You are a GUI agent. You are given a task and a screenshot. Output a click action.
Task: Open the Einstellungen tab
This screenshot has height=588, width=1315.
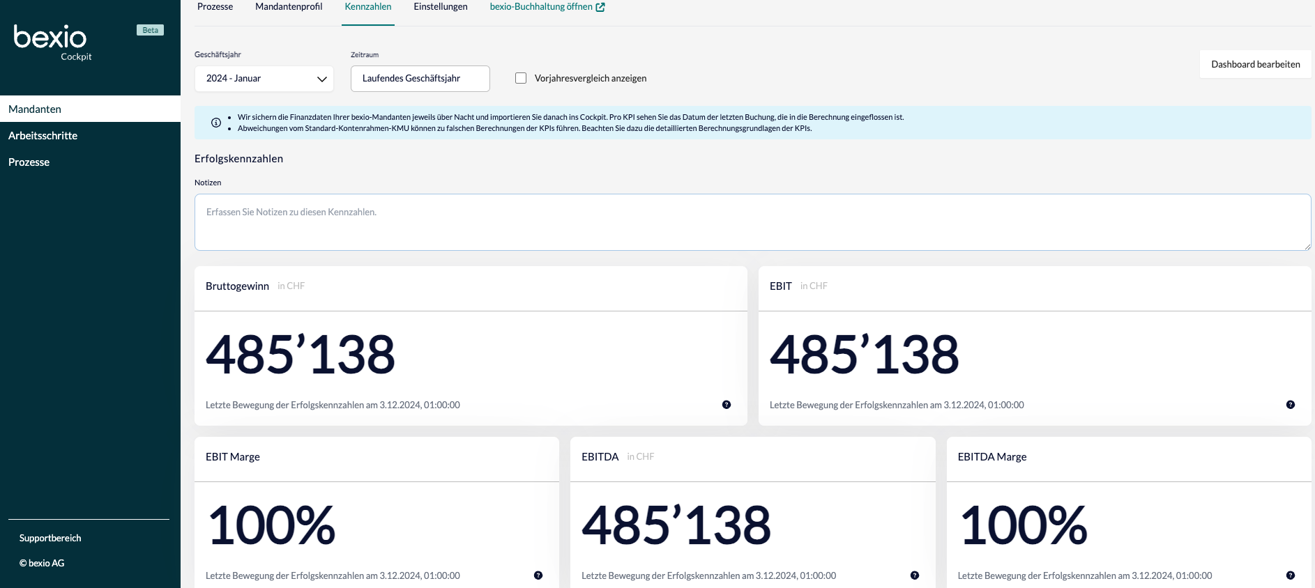(440, 7)
